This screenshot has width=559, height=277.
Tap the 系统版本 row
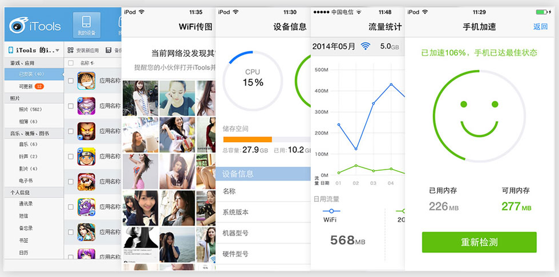(x=263, y=212)
